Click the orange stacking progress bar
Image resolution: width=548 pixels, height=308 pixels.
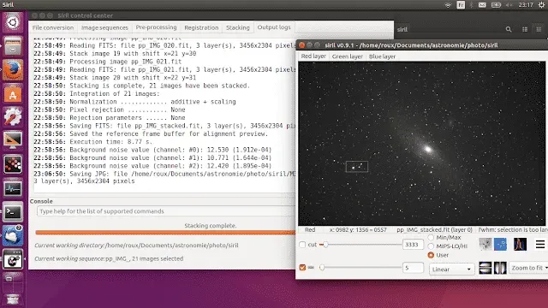point(165,232)
